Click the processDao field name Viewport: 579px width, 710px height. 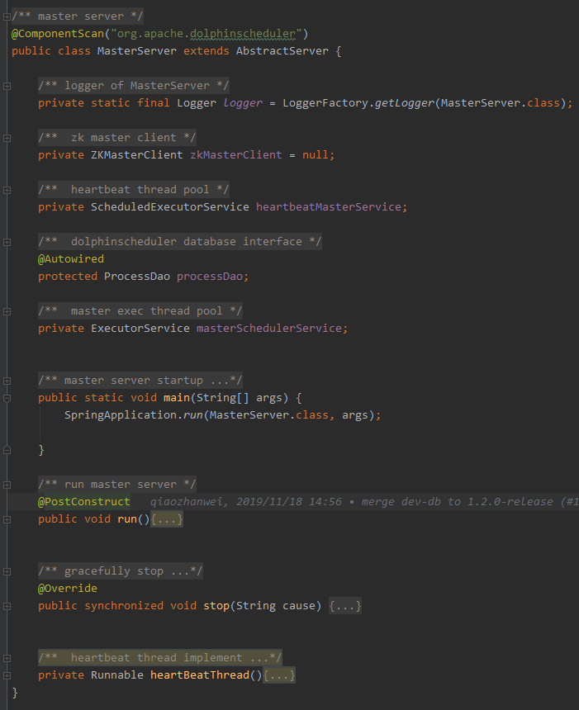[x=210, y=277]
